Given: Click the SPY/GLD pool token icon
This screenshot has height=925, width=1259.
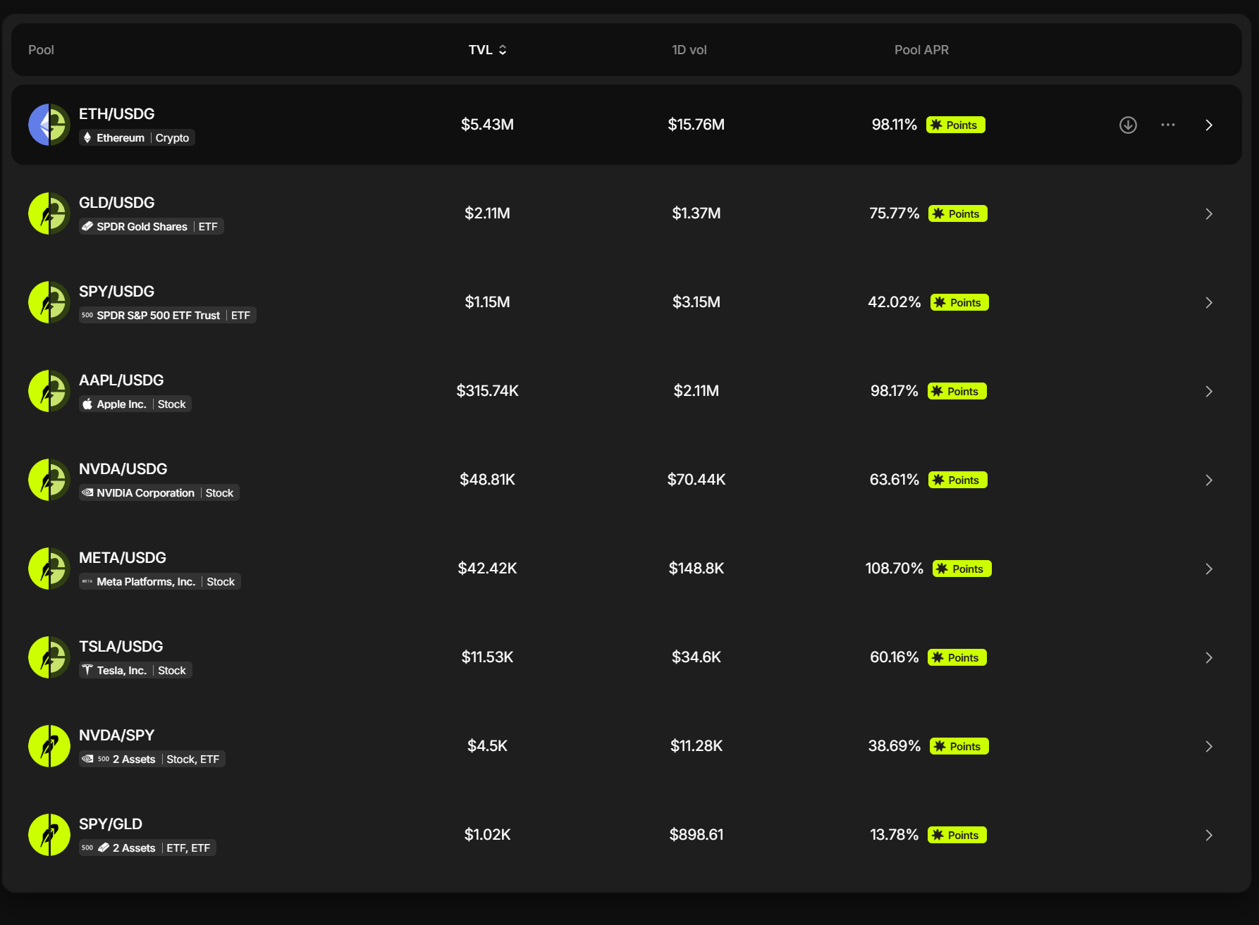Looking at the screenshot, I should point(49,835).
